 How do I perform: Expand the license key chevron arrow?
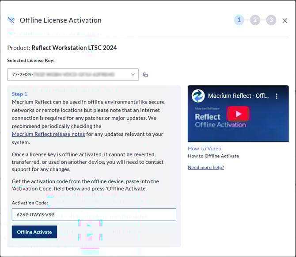tap(133, 75)
